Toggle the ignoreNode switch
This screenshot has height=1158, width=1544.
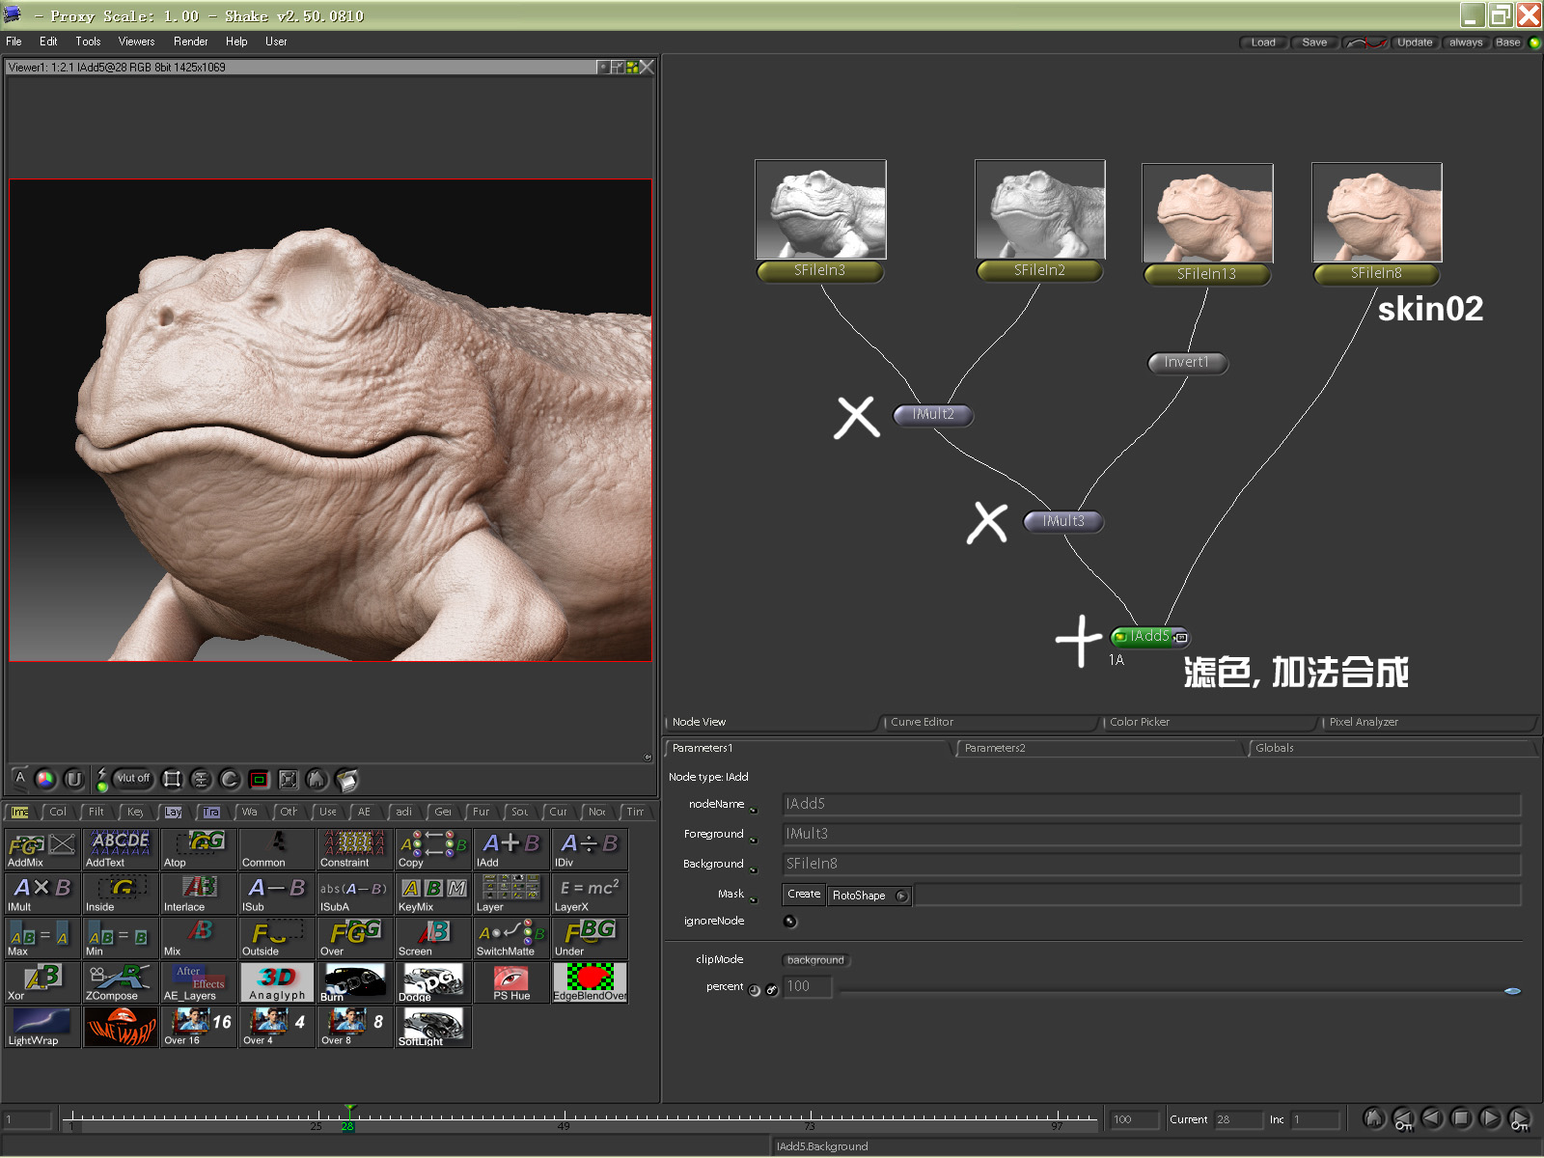point(790,921)
